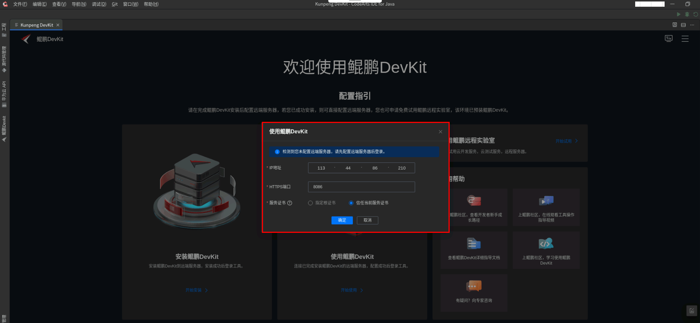Select the Kunpeng DevKit editor tab
Screen dimensions: 700x323
pyautogui.click(x=37, y=25)
